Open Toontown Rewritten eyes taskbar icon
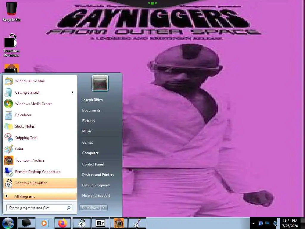The width and height of the screenshot is (305, 229). (82, 223)
